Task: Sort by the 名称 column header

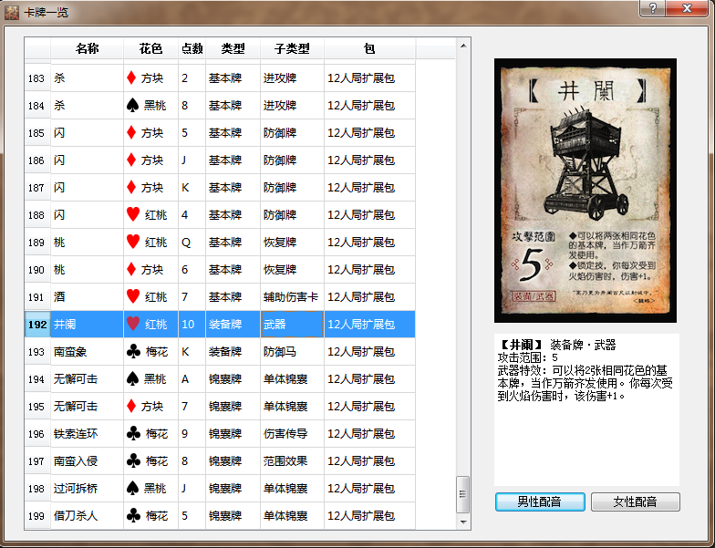Action: click(88, 48)
